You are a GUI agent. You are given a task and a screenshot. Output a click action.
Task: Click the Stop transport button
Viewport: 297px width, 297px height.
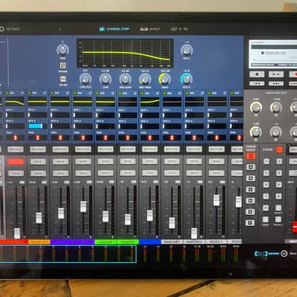tap(257, 74)
